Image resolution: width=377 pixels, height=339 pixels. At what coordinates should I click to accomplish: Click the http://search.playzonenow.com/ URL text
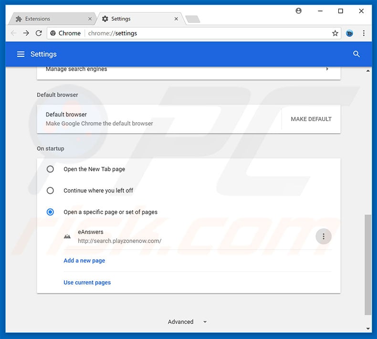point(119,241)
